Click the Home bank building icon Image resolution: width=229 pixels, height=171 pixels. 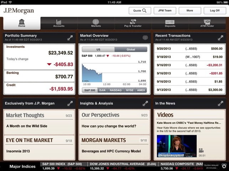(x=22, y=22)
